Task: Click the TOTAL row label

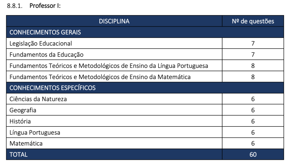Action: pyautogui.click(x=19, y=155)
